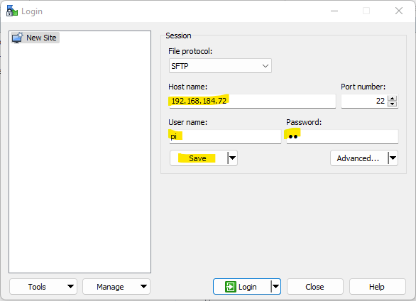Click the WinSCP padlock icon in title bar

click(11, 11)
